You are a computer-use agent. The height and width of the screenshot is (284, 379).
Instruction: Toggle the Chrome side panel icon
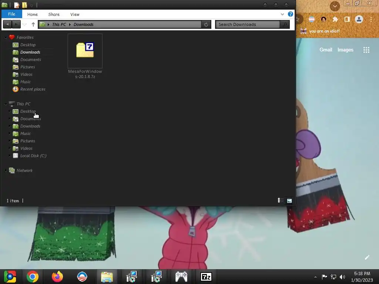pos(347,19)
